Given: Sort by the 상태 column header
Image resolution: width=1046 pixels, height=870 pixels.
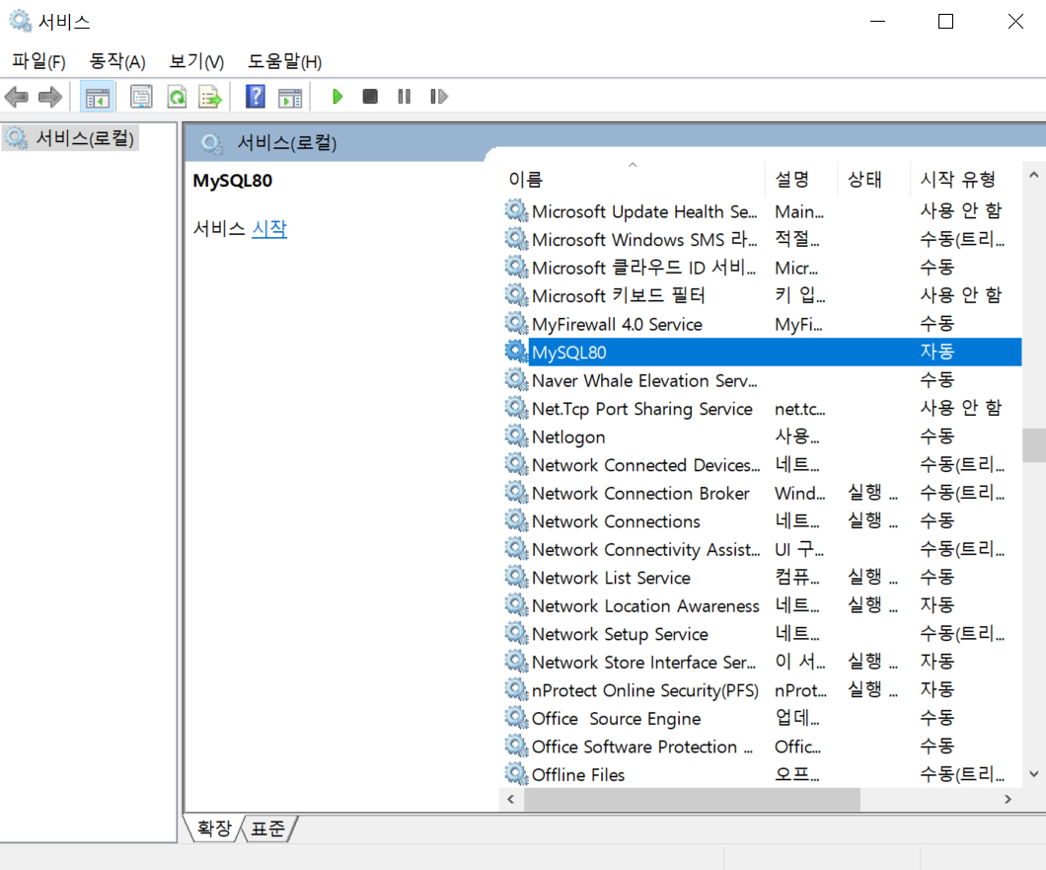Looking at the screenshot, I should [x=873, y=179].
